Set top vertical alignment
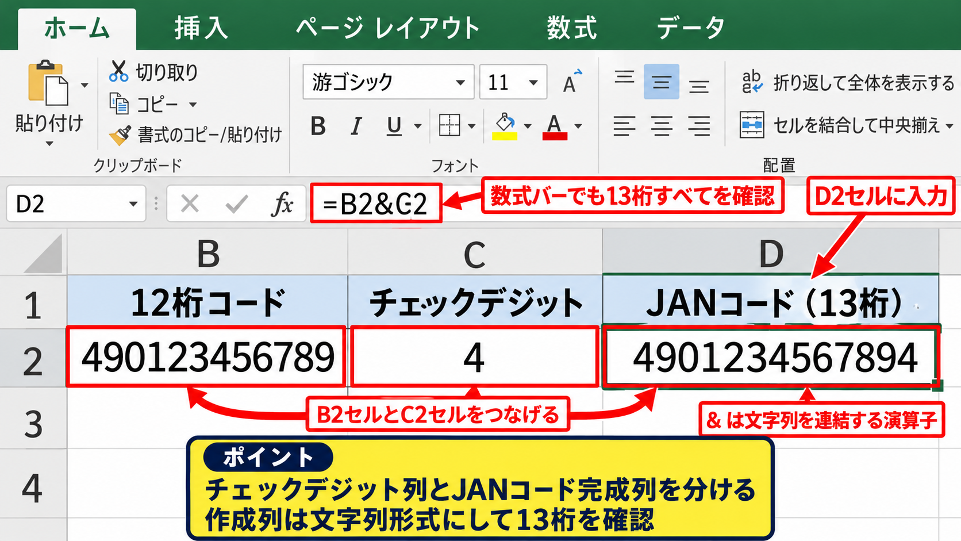This screenshot has width=961, height=541. [624, 78]
